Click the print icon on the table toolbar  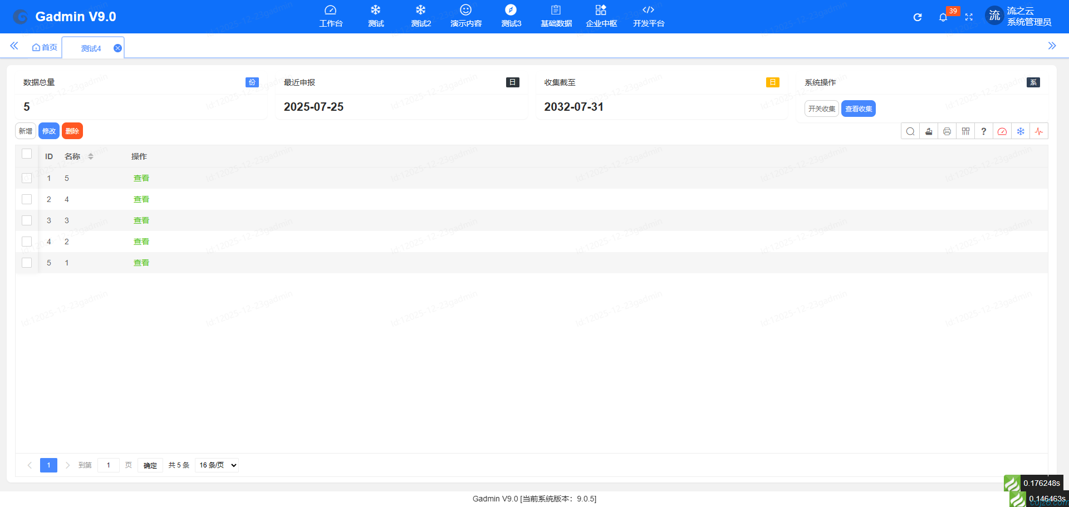tap(947, 131)
